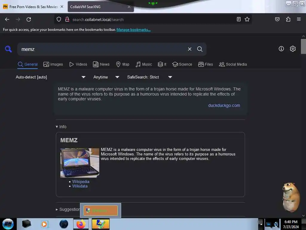This screenshot has width=306, height=230.
Task: Open the Wikipedia link for MEMZ
Action: click(81, 181)
